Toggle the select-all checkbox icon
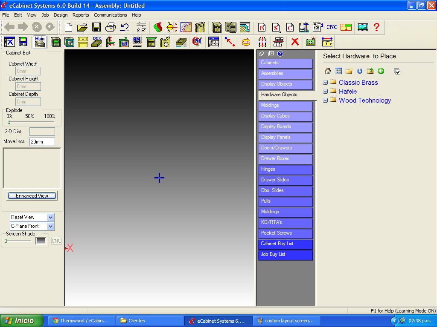The height and width of the screenshot is (327, 437). [x=397, y=71]
